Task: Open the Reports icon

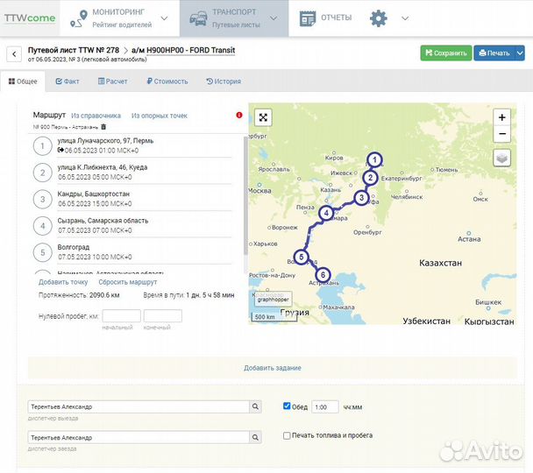Action: pyautogui.click(x=308, y=18)
